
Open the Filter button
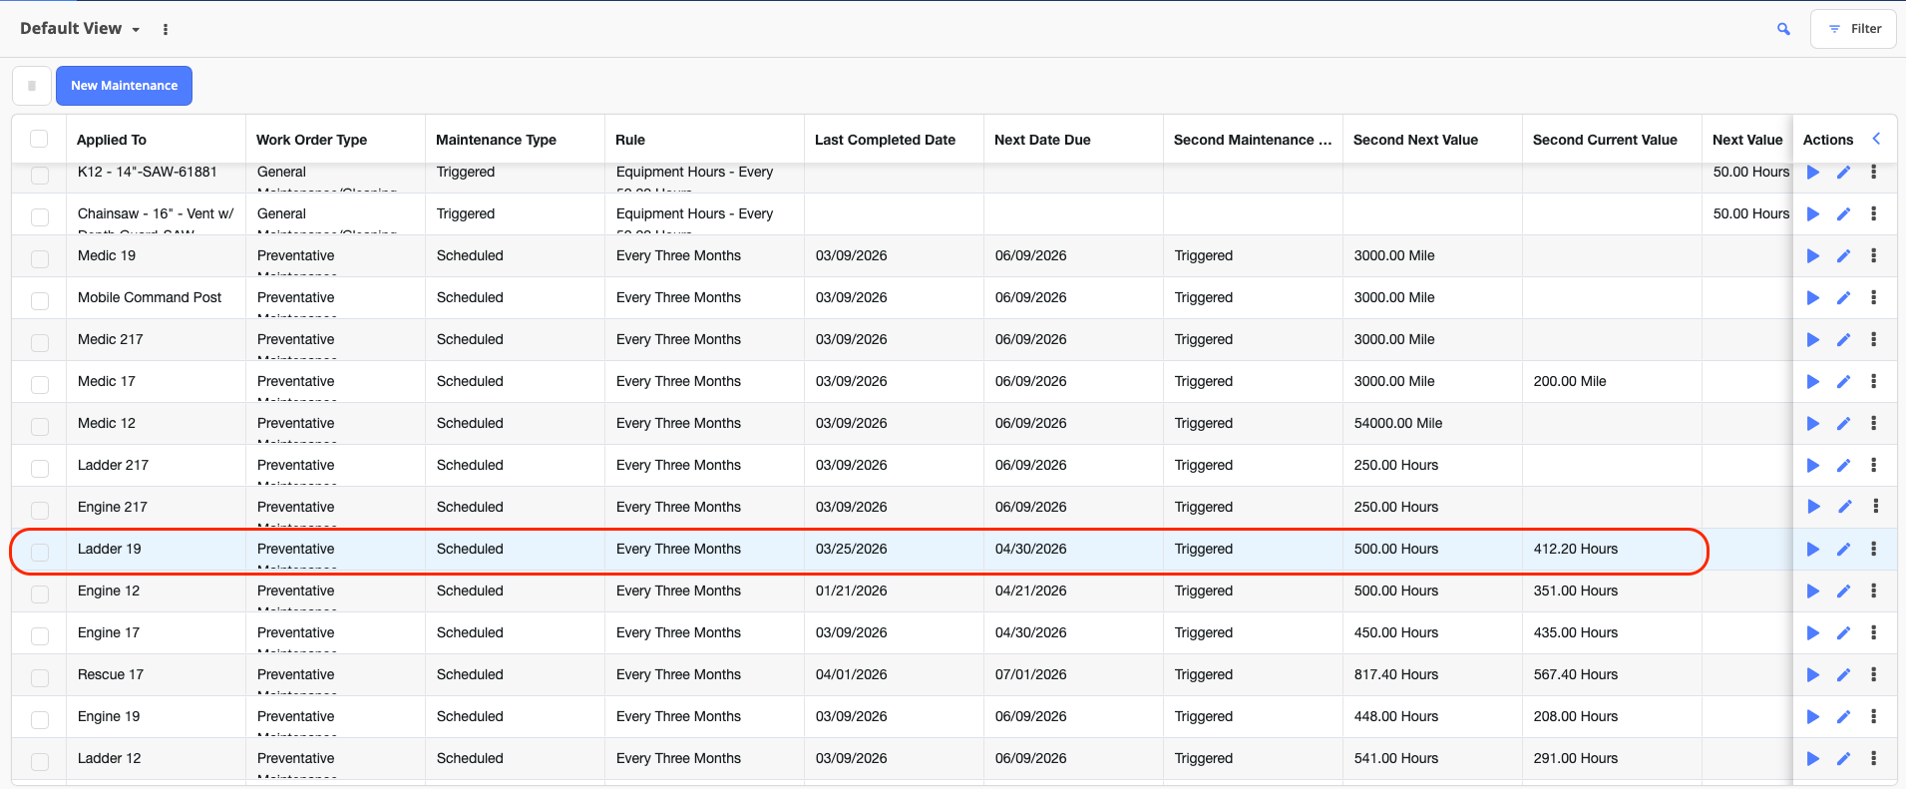[1853, 29]
